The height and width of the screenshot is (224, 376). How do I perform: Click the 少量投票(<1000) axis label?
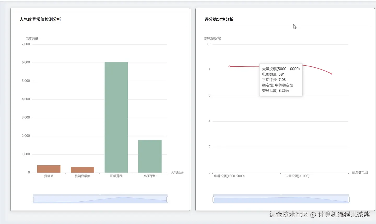[x=297, y=176]
